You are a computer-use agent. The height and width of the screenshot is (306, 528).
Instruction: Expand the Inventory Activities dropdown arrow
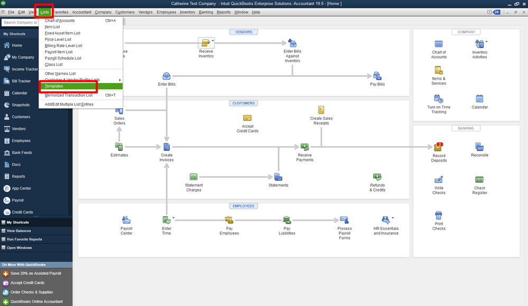486,42
